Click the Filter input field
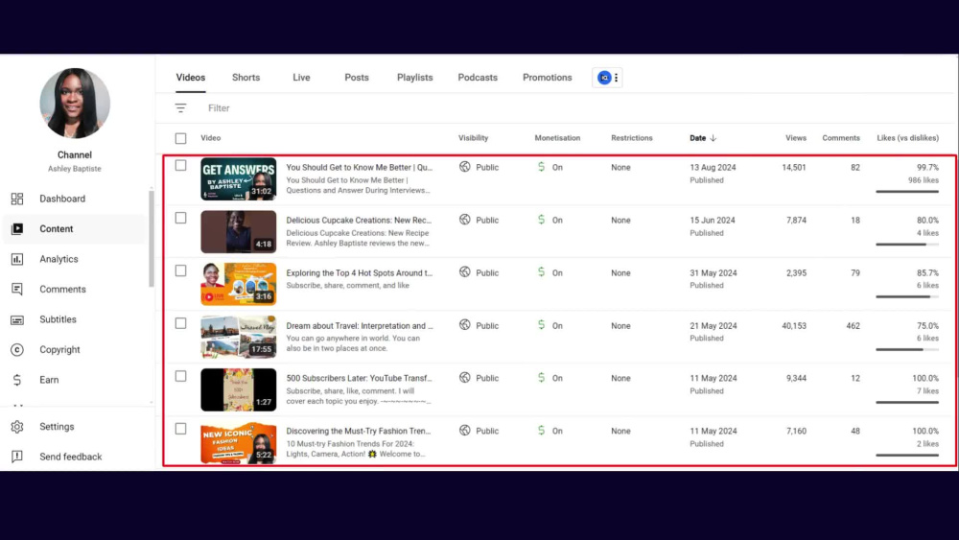959x540 pixels. [219, 108]
